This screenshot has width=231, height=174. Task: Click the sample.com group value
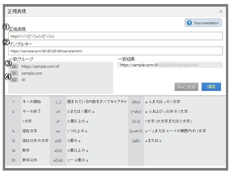pyautogui.click(x=32, y=73)
